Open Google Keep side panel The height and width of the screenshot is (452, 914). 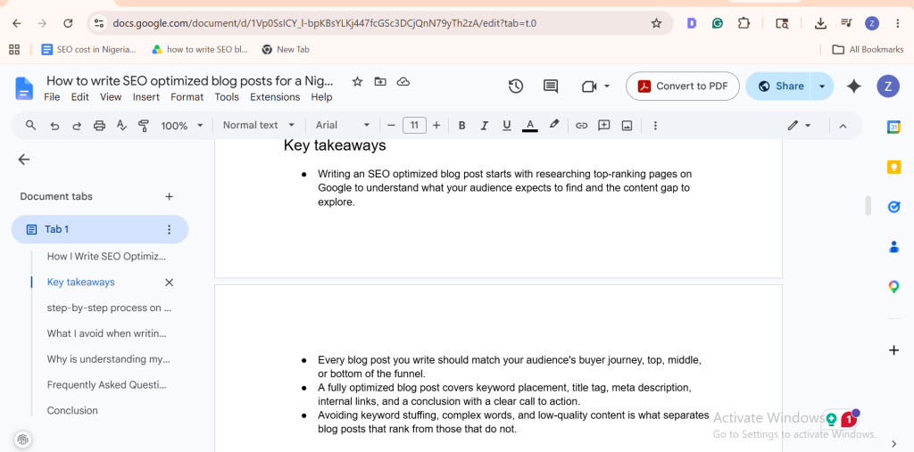(x=893, y=168)
